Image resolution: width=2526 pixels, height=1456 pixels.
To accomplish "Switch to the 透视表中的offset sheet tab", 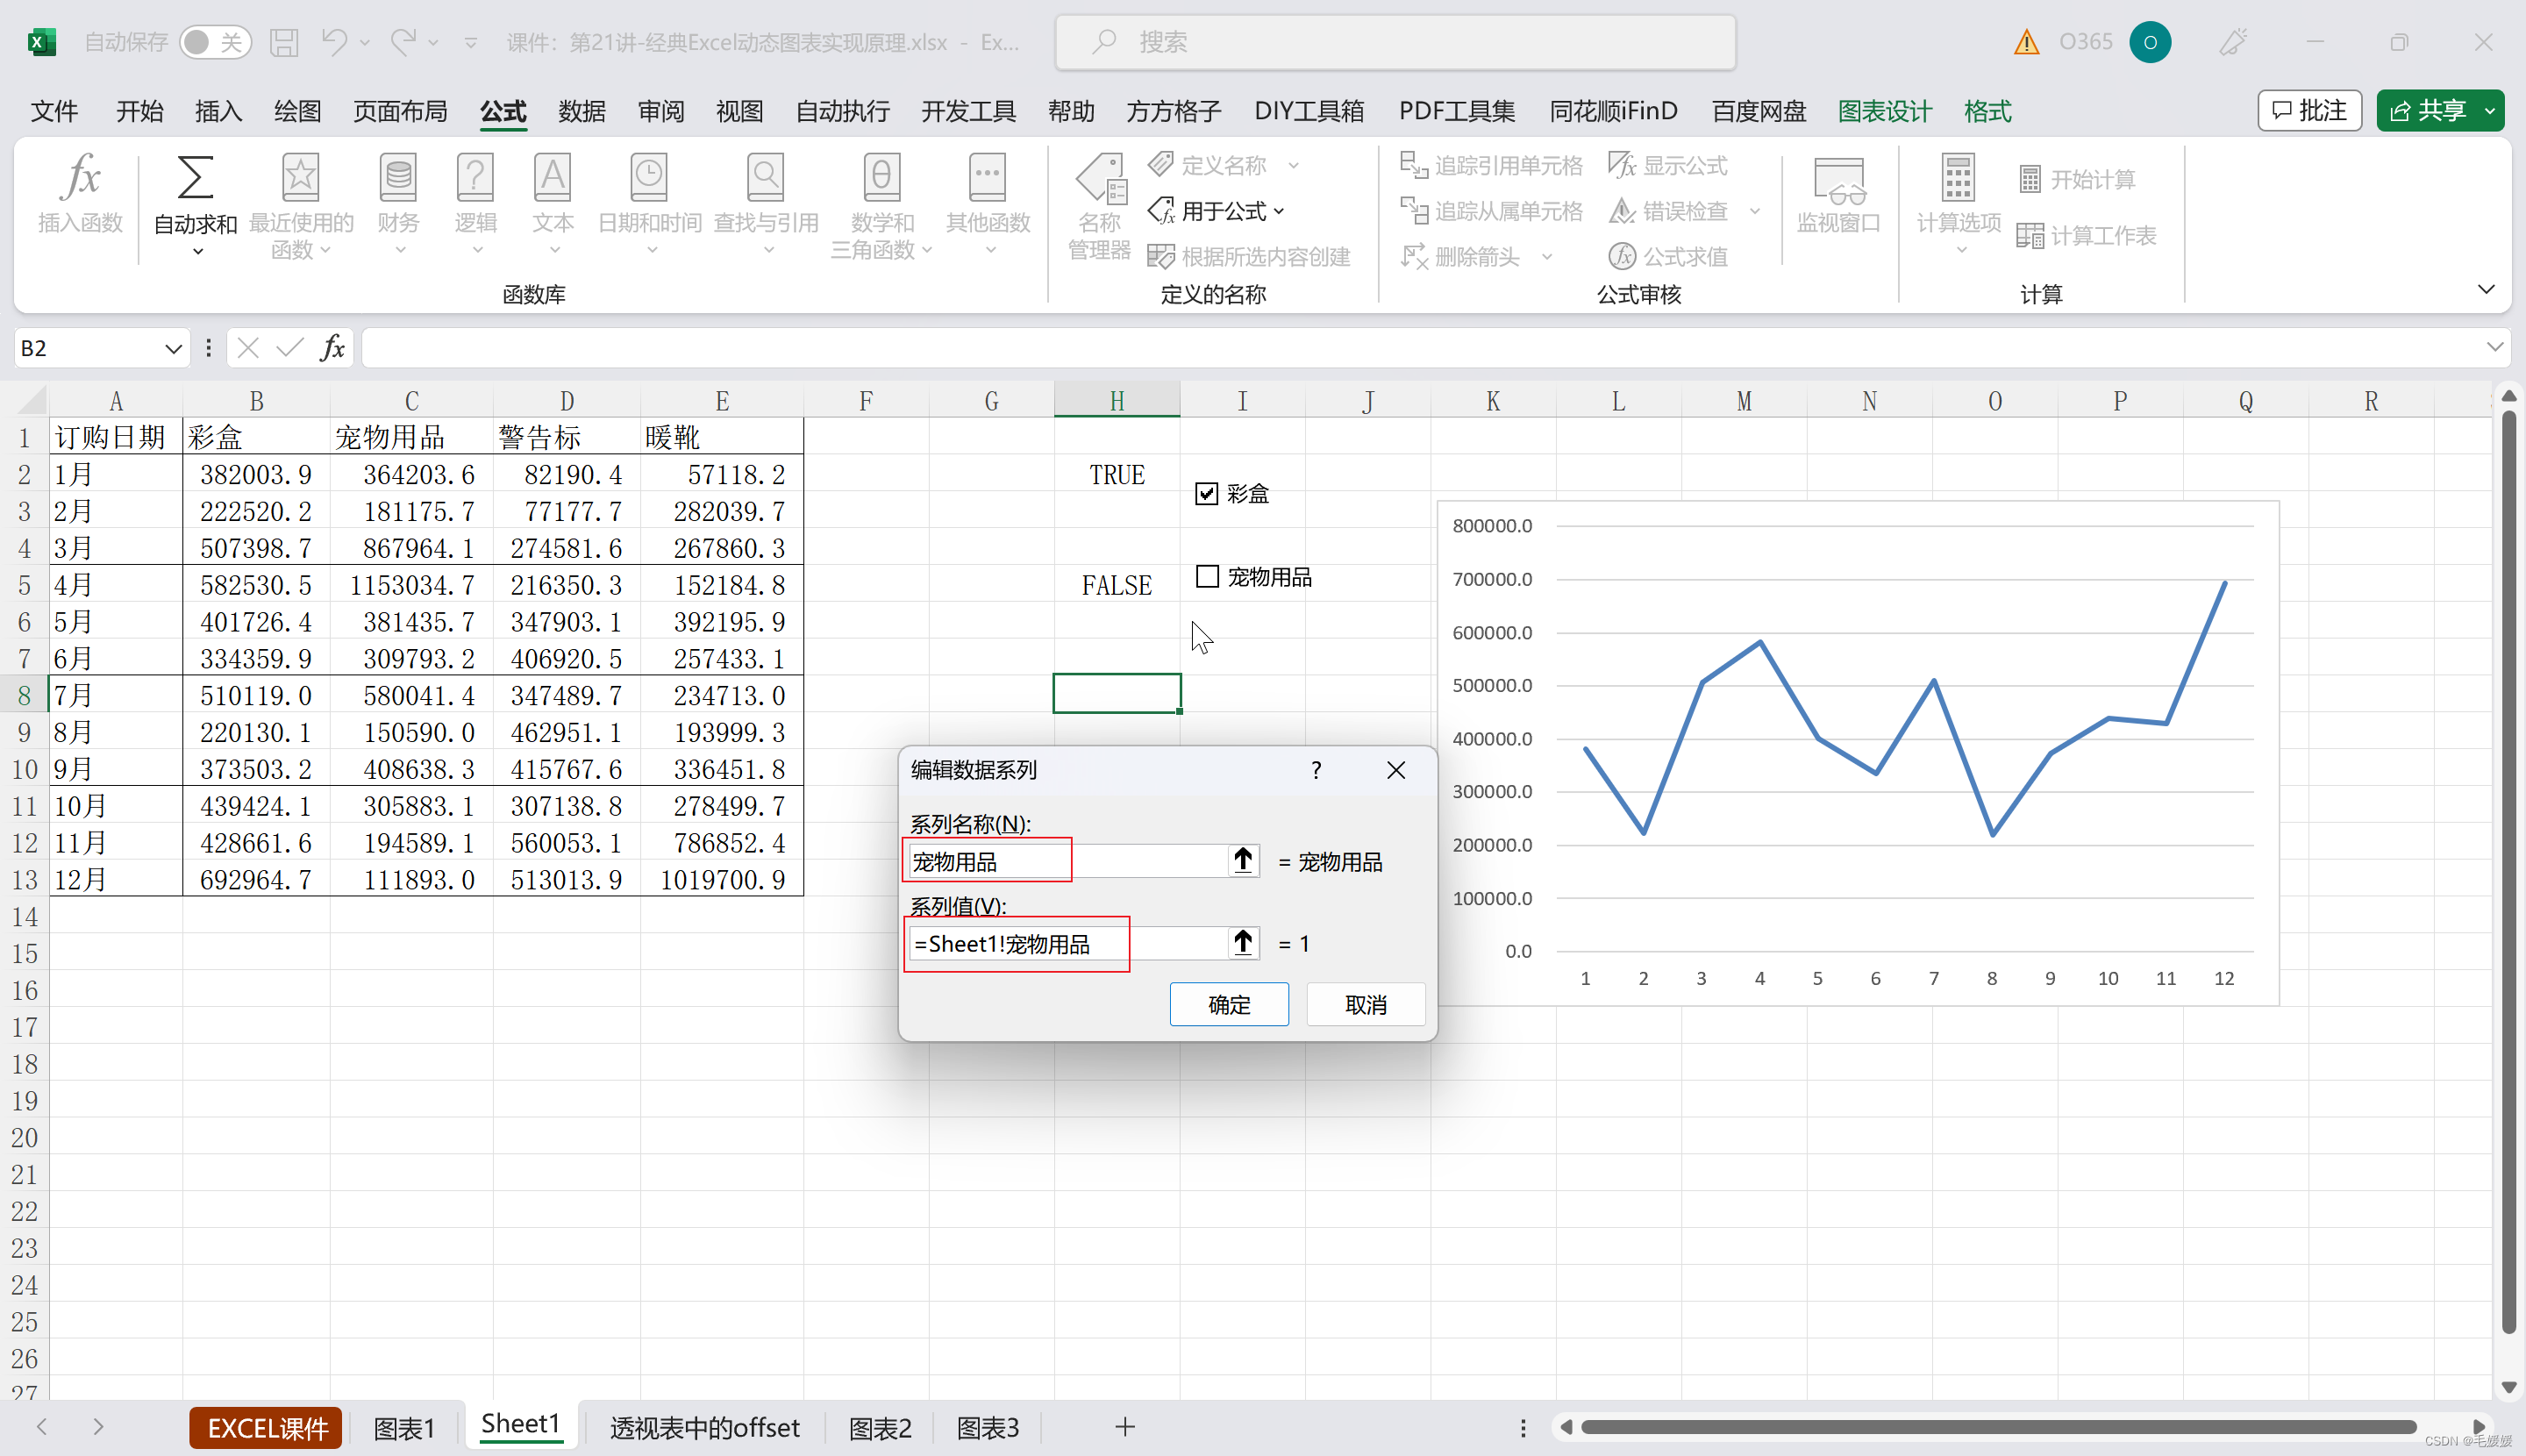I will tap(705, 1428).
